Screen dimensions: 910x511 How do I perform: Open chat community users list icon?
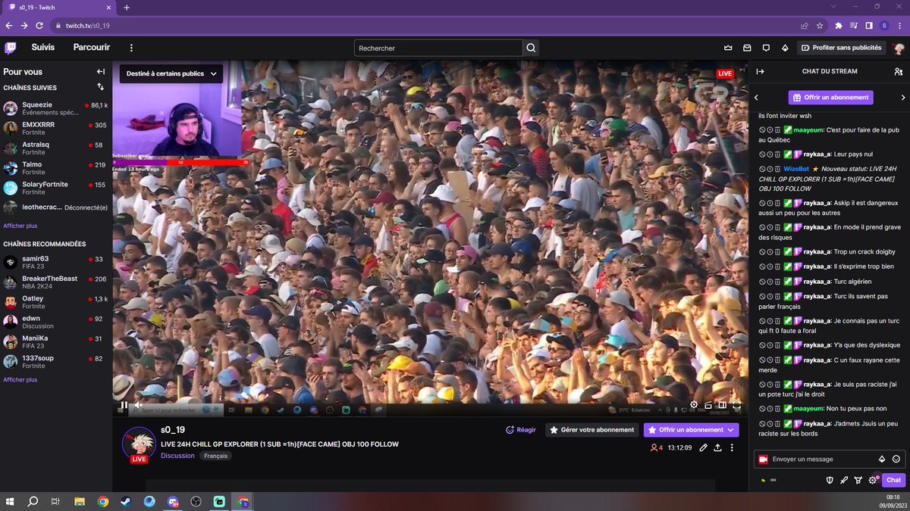point(898,71)
